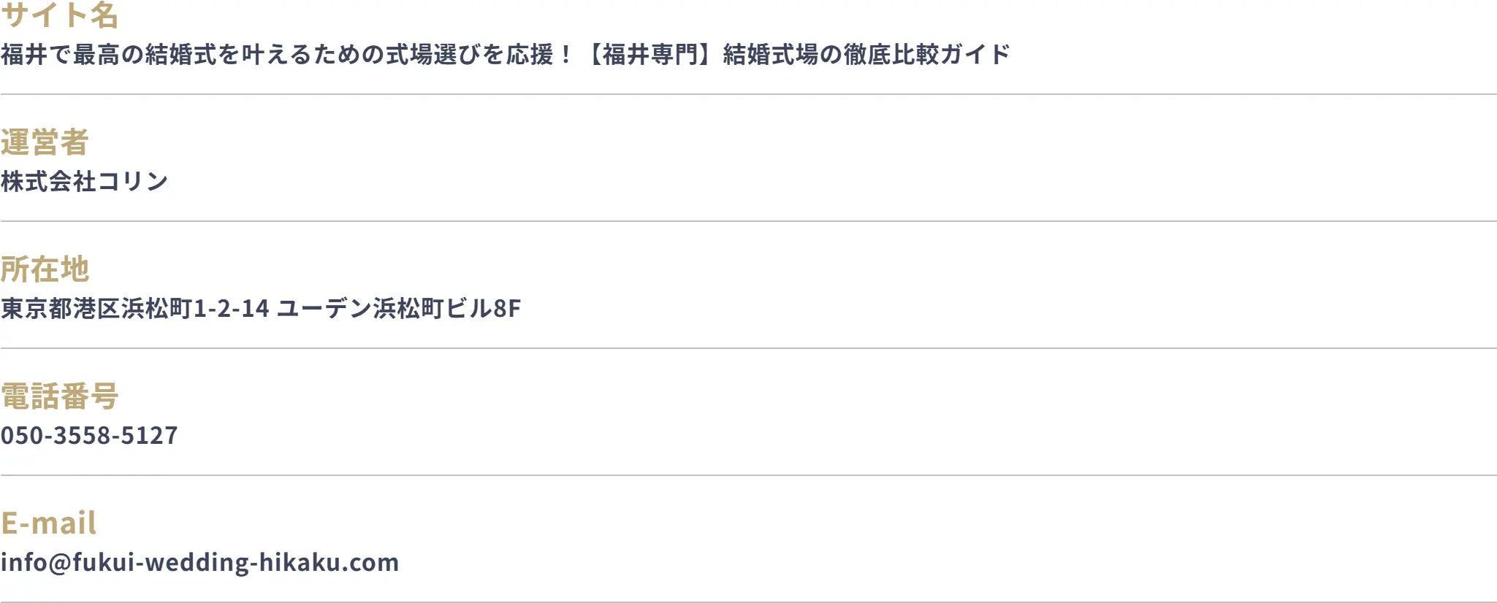Click the E-mail heading label

[x=48, y=523]
